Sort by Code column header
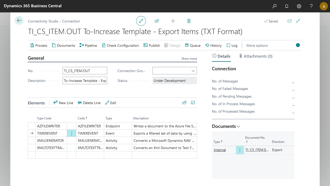The height and width of the screenshot is (186, 330). (x=82, y=118)
